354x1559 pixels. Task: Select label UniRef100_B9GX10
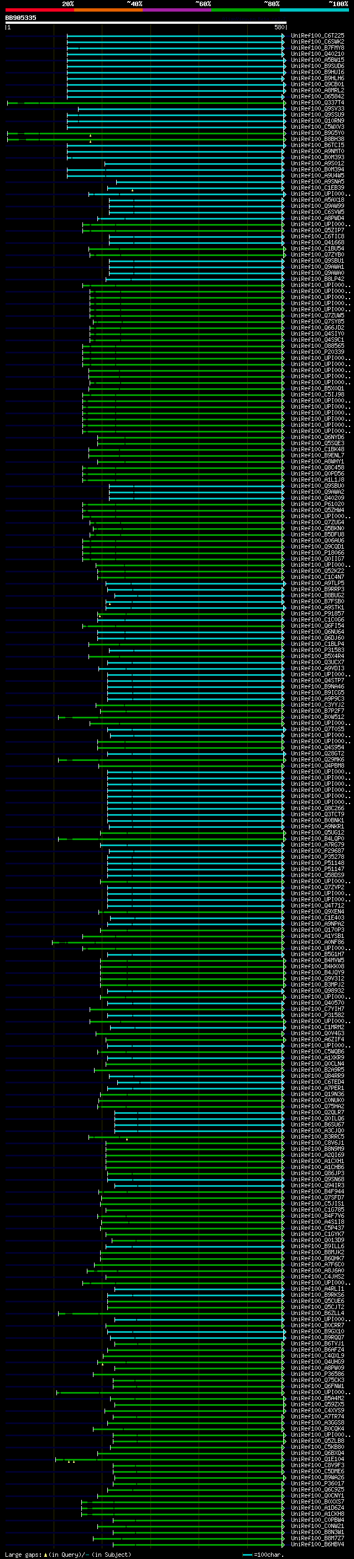pos(317,1331)
